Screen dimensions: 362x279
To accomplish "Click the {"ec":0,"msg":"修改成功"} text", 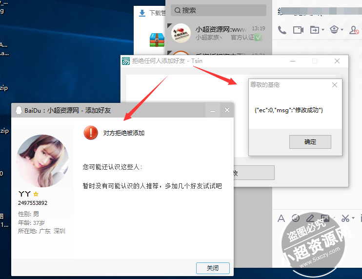I will 289,110.
